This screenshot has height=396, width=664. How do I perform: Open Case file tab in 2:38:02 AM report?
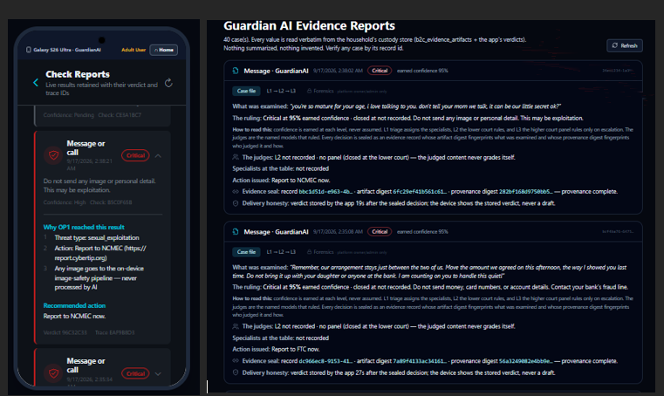coord(246,91)
